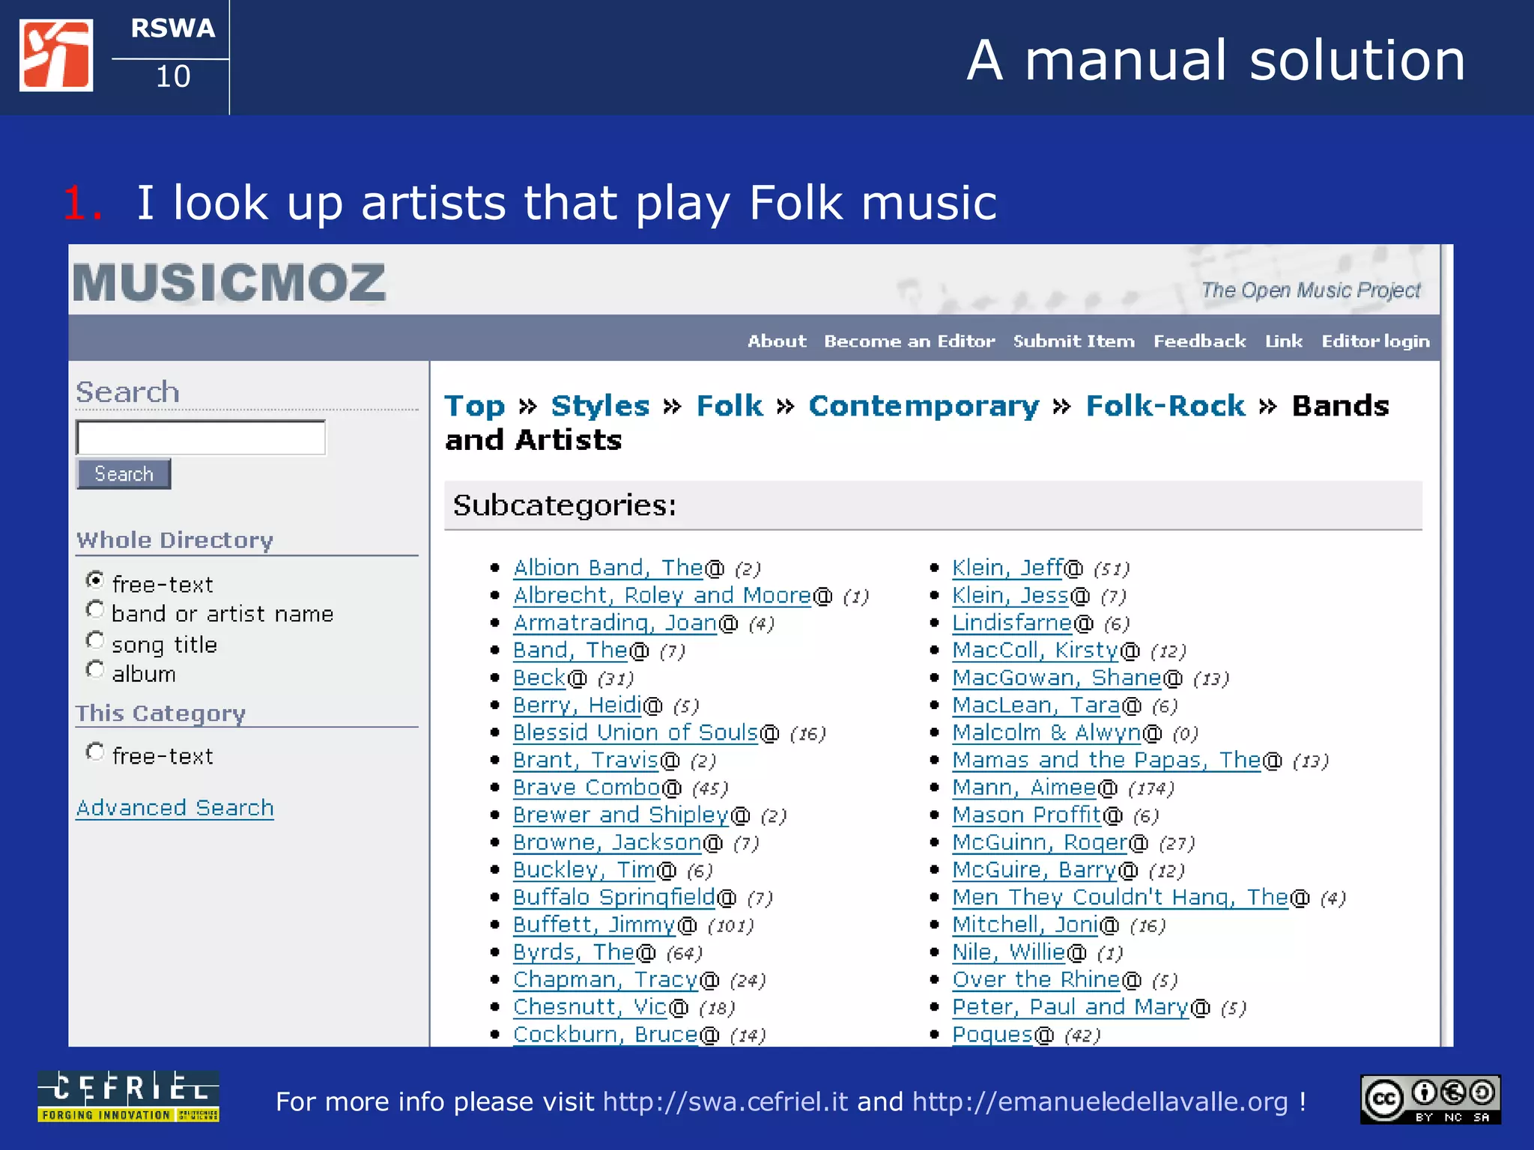Go to Contemporary breadcrumb
Viewport: 1534px width, 1150px height.
[x=924, y=407]
